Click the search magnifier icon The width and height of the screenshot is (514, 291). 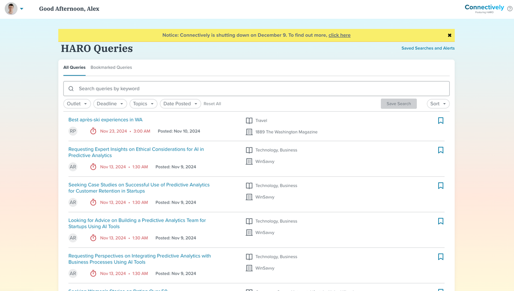click(x=71, y=88)
